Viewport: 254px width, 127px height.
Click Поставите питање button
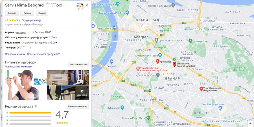78,64
